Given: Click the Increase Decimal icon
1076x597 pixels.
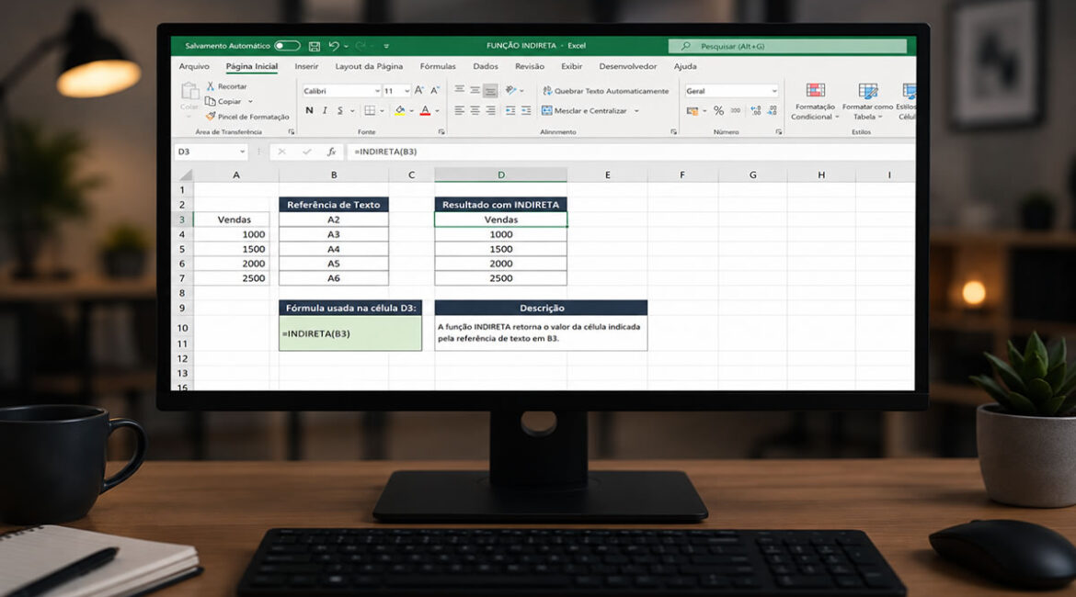Looking at the screenshot, I should 756,110.
